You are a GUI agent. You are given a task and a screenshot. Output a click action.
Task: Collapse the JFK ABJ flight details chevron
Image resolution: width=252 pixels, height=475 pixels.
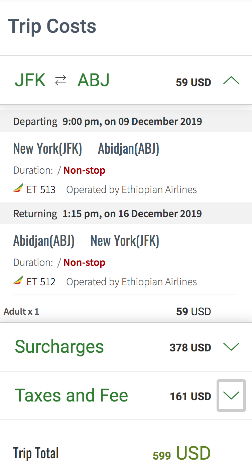tap(231, 81)
